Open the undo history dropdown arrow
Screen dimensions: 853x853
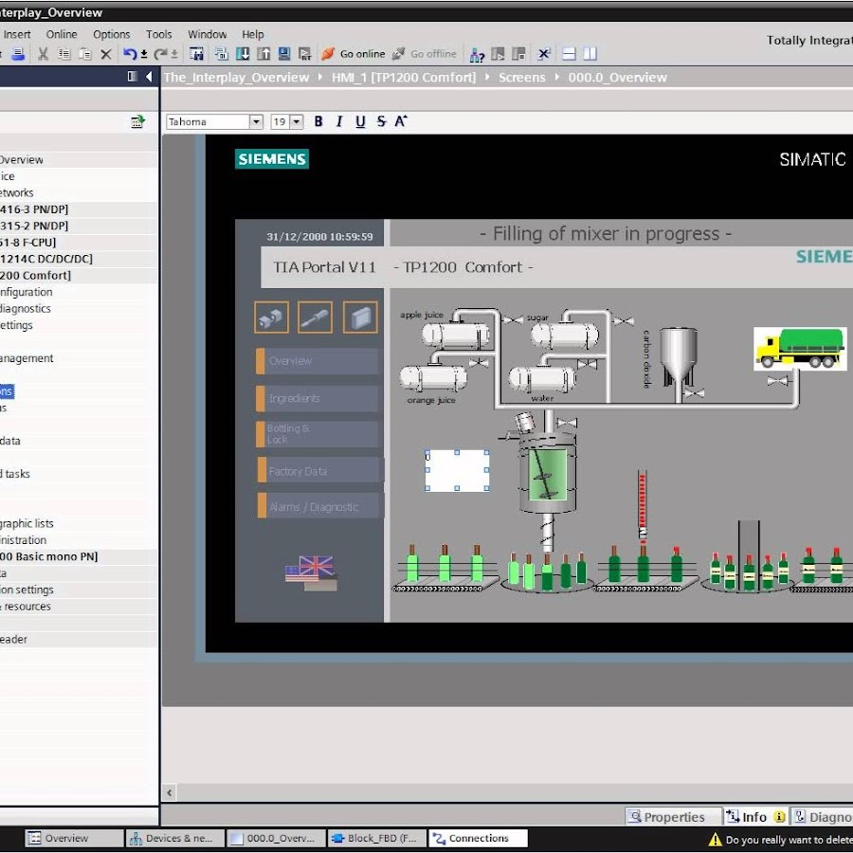[143, 54]
